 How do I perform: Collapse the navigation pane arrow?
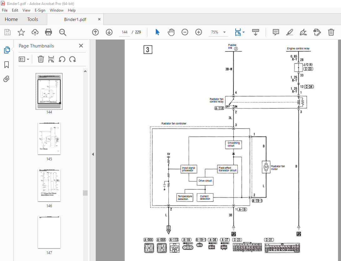coord(93,154)
